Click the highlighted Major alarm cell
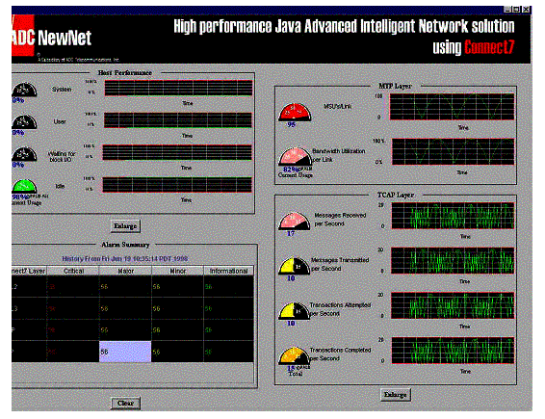545x419 pixels. pyautogui.click(x=125, y=352)
